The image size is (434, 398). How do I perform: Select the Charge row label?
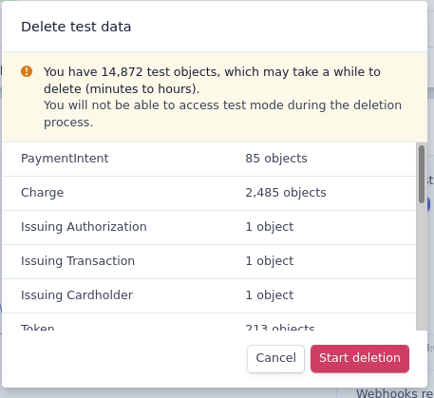(42, 193)
